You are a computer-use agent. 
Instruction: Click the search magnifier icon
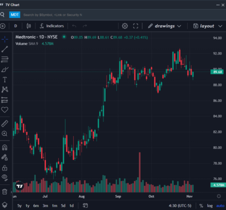(3, 14)
